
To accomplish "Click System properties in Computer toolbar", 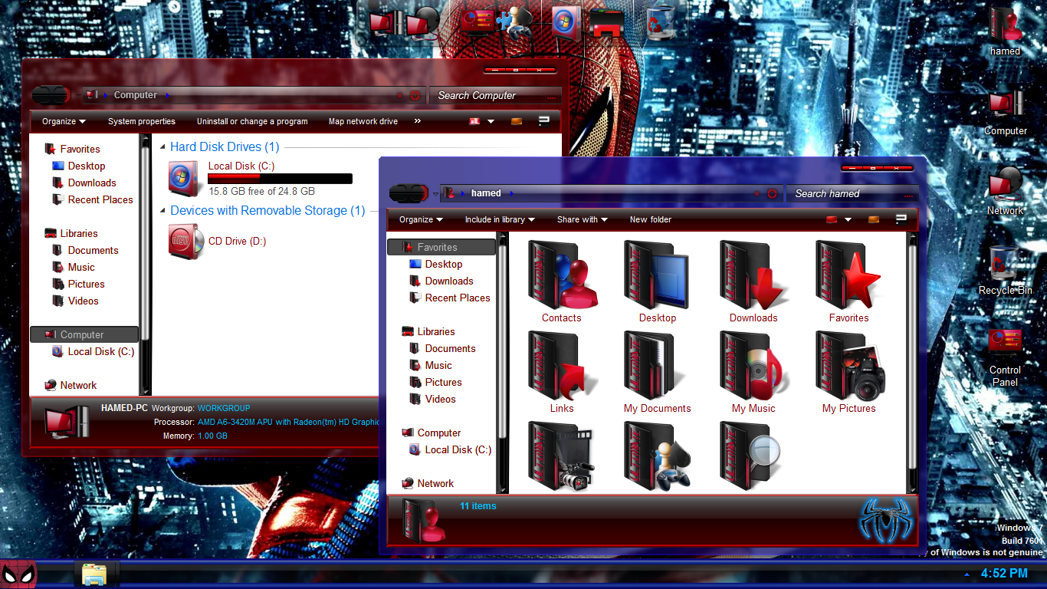I will click(142, 121).
